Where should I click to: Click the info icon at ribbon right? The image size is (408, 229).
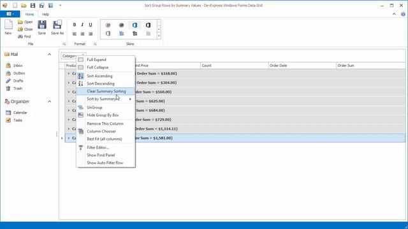[403, 14]
